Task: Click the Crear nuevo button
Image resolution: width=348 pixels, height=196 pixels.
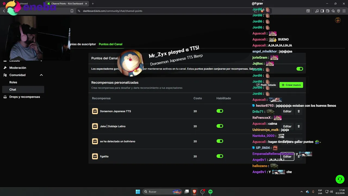Action: [x=291, y=85]
